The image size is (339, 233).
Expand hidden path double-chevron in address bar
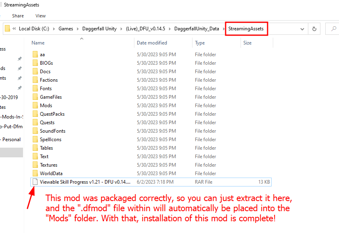coord(14,29)
